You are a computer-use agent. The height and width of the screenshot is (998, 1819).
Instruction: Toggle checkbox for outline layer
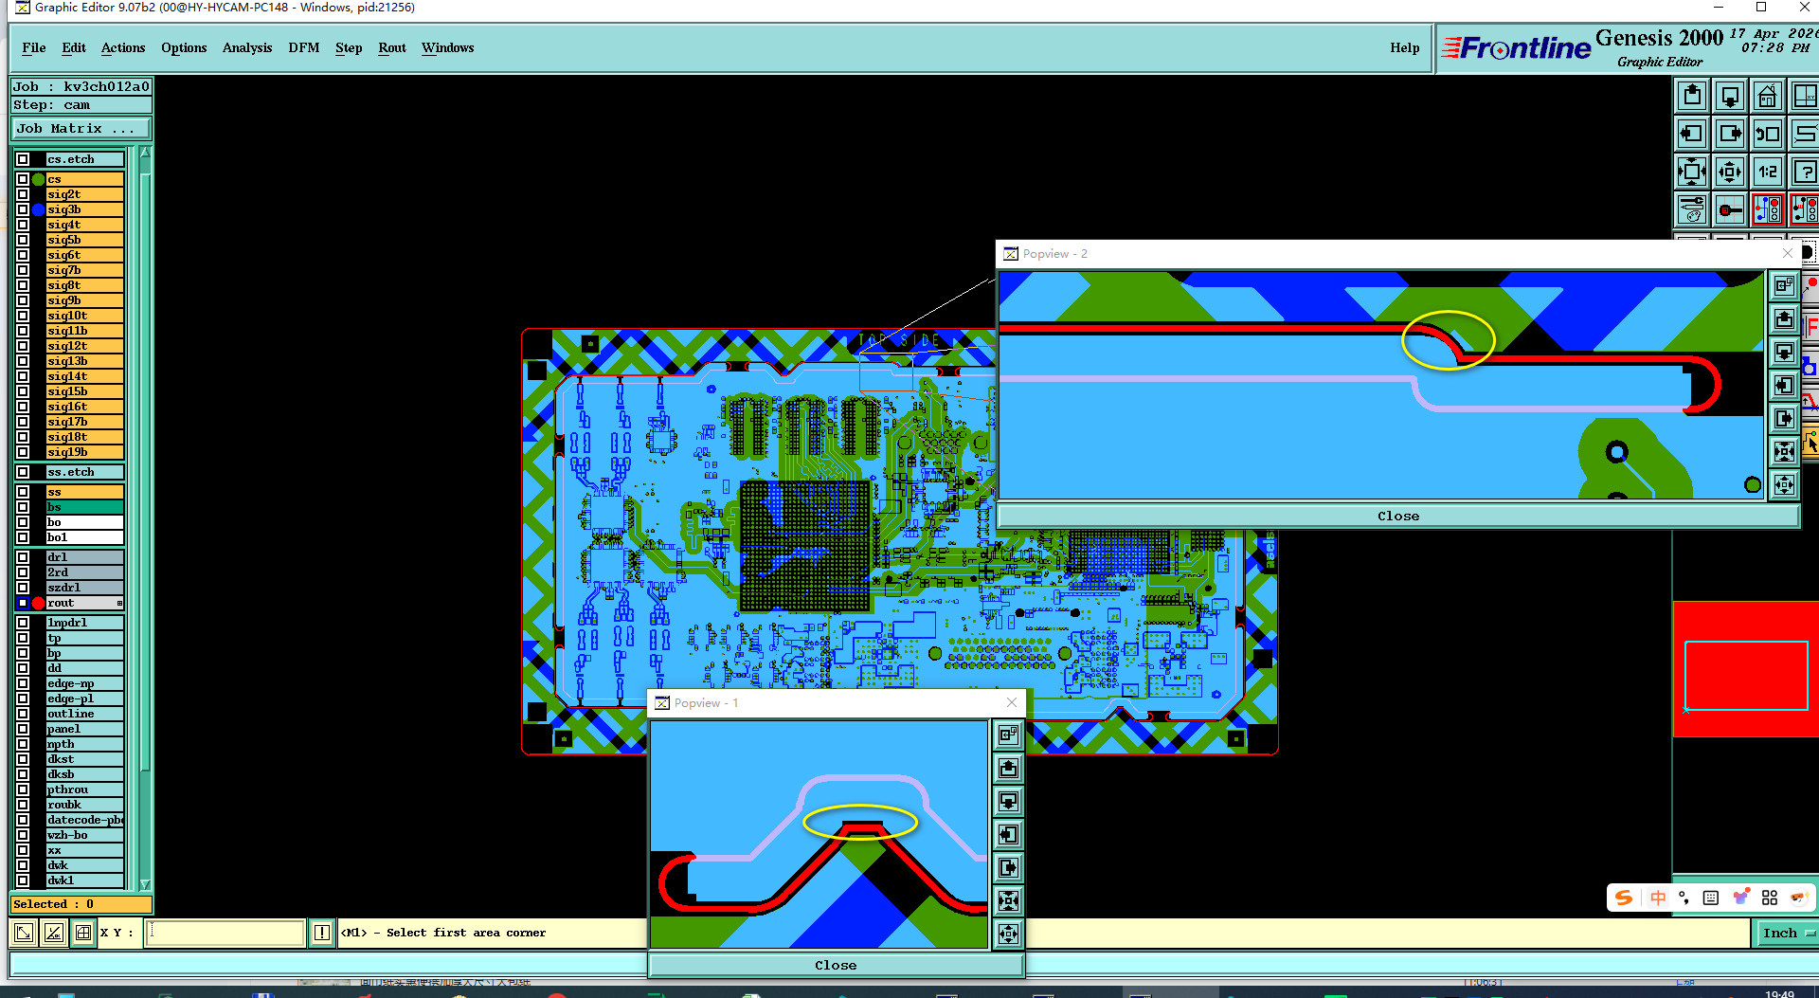click(x=23, y=714)
